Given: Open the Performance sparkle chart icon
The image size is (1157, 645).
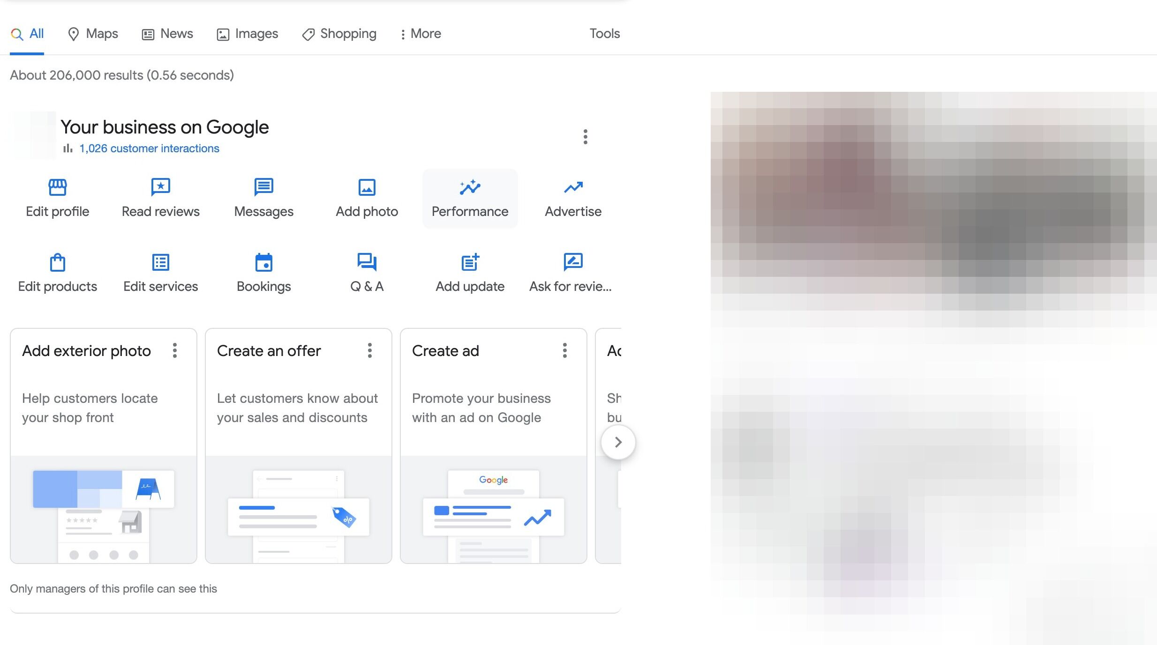Looking at the screenshot, I should click(x=470, y=187).
